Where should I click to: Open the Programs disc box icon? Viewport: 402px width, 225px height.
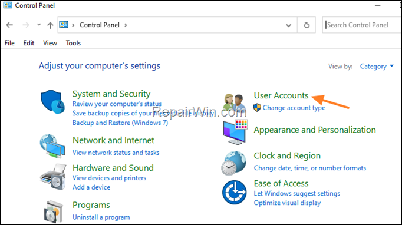(x=53, y=211)
